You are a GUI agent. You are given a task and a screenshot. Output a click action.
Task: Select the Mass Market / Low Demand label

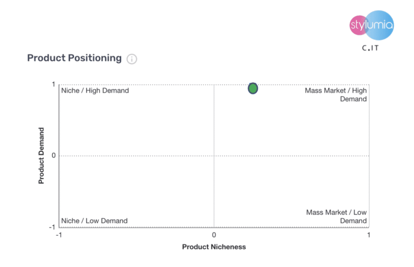pyautogui.click(x=337, y=216)
